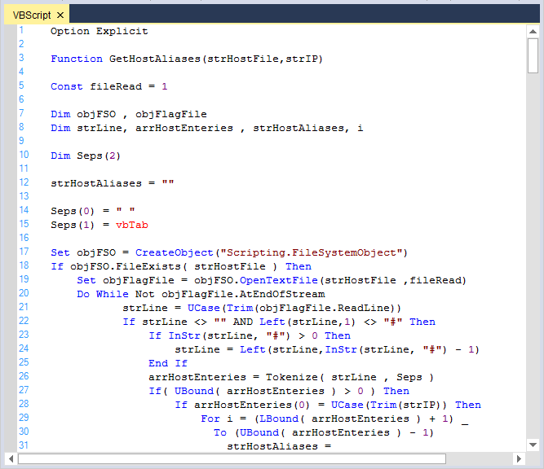Click line number 31 in the gutter

(x=24, y=445)
